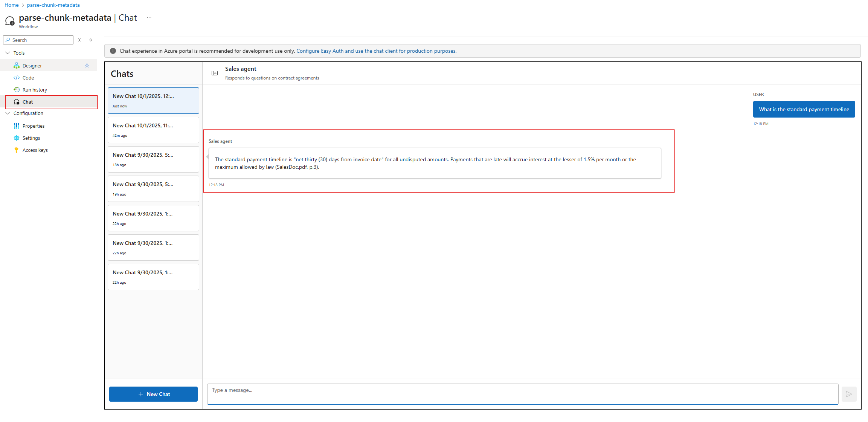Collapse the Tools section
This screenshot has width=868, height=422.
[x=8, y=53]
